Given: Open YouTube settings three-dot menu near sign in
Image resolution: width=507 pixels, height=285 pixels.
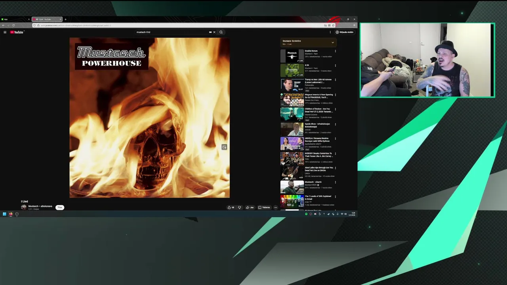Looking at the screenshot, I should 330,32.
